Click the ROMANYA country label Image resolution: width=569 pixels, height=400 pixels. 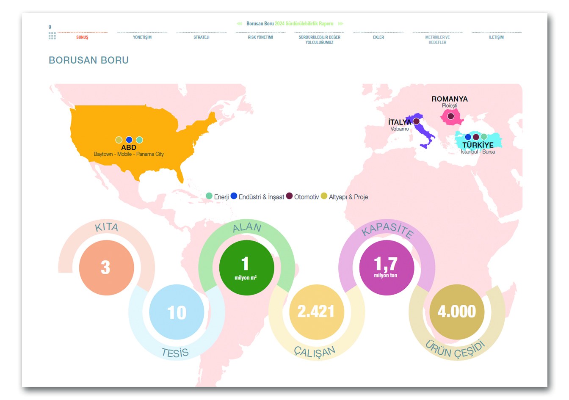[x=450, y=99]
